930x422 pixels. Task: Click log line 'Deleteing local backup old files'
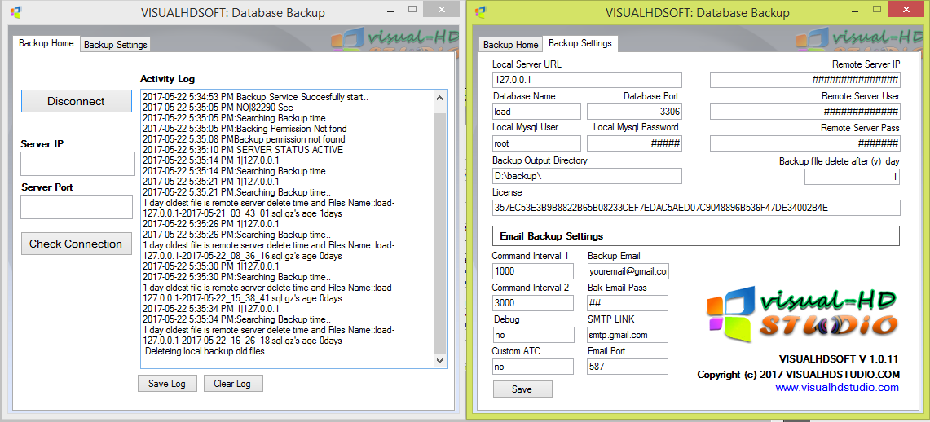205,351
